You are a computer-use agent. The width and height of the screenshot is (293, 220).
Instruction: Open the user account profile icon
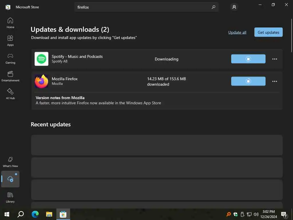coord(234,7)
